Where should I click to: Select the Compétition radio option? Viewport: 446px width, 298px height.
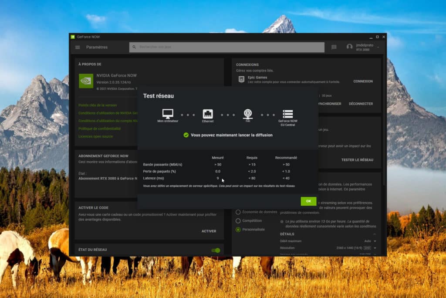pos(238,221)
